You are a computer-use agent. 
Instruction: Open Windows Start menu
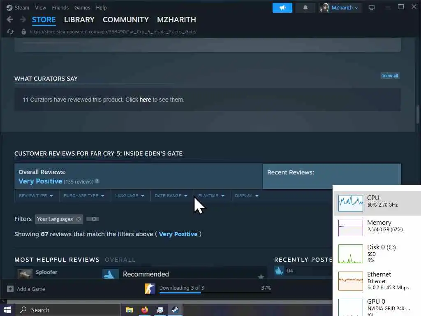(7, 310)
